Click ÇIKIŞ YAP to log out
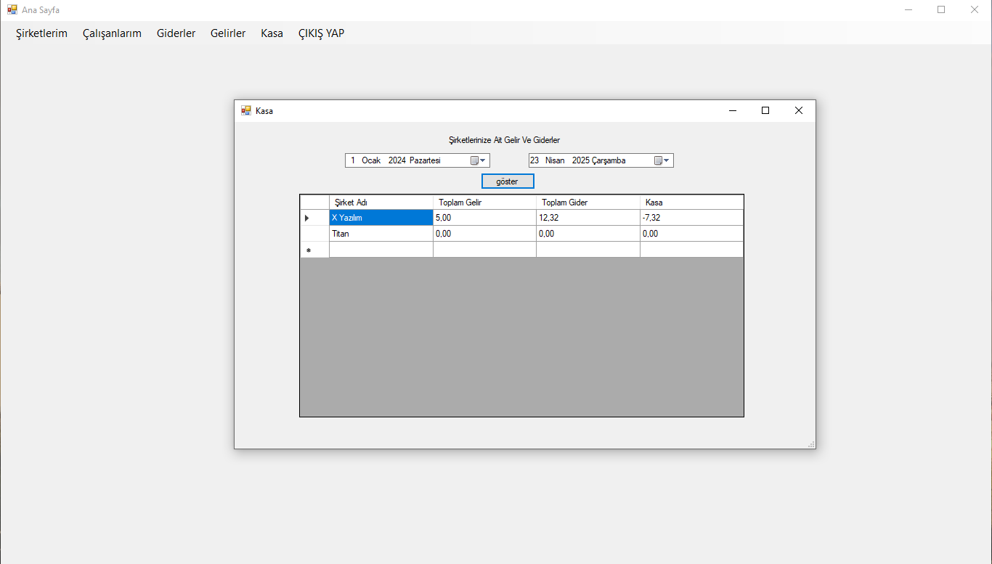Image resolution: width=992 pixels, height=564 pixels. (321, 33)
